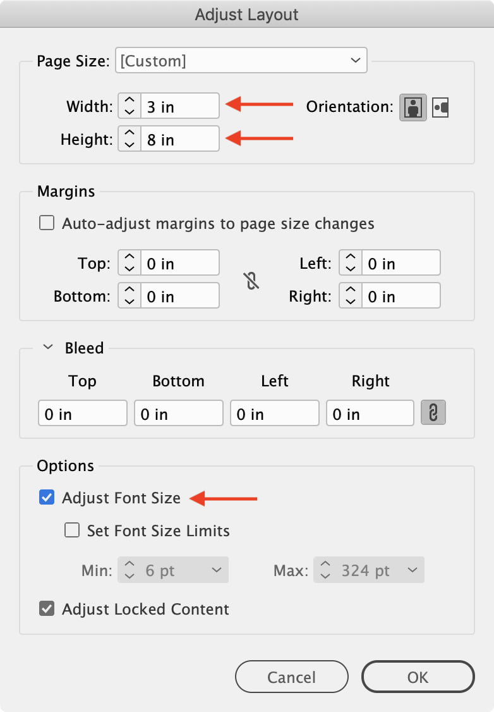This screenshot has width=494, height=712.
Task: Uncheck Adjust Font Size
Action: pos(47,498)
